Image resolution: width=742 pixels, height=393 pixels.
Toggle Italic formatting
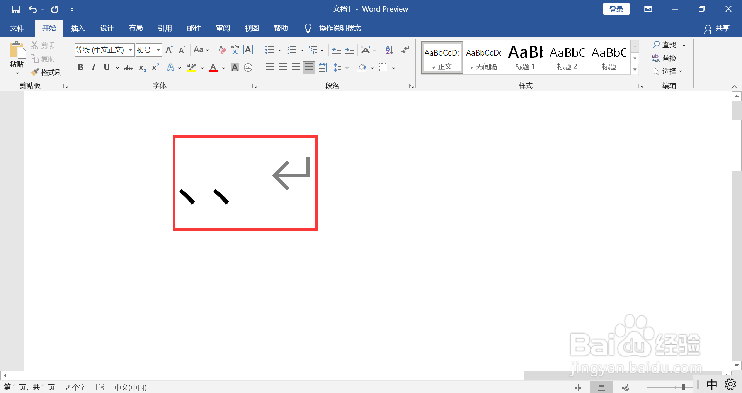[94, 67]
